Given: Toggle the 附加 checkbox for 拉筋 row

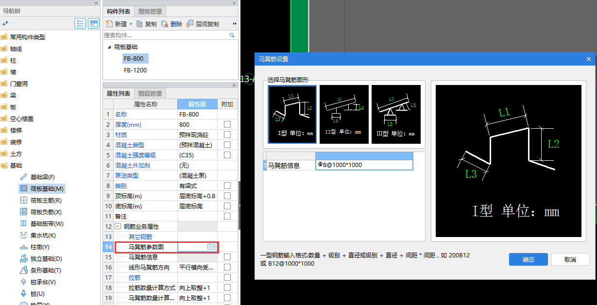Looking at the screenshot, I should pyautogui.click(x=226, y=277).
